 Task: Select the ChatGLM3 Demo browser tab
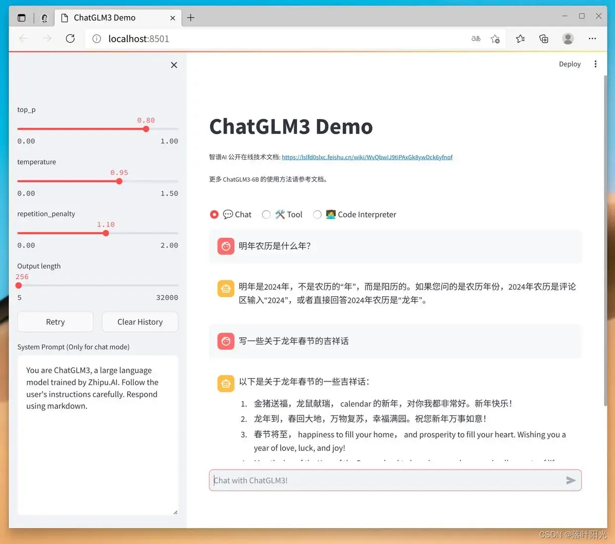click(x=118, y=18)
